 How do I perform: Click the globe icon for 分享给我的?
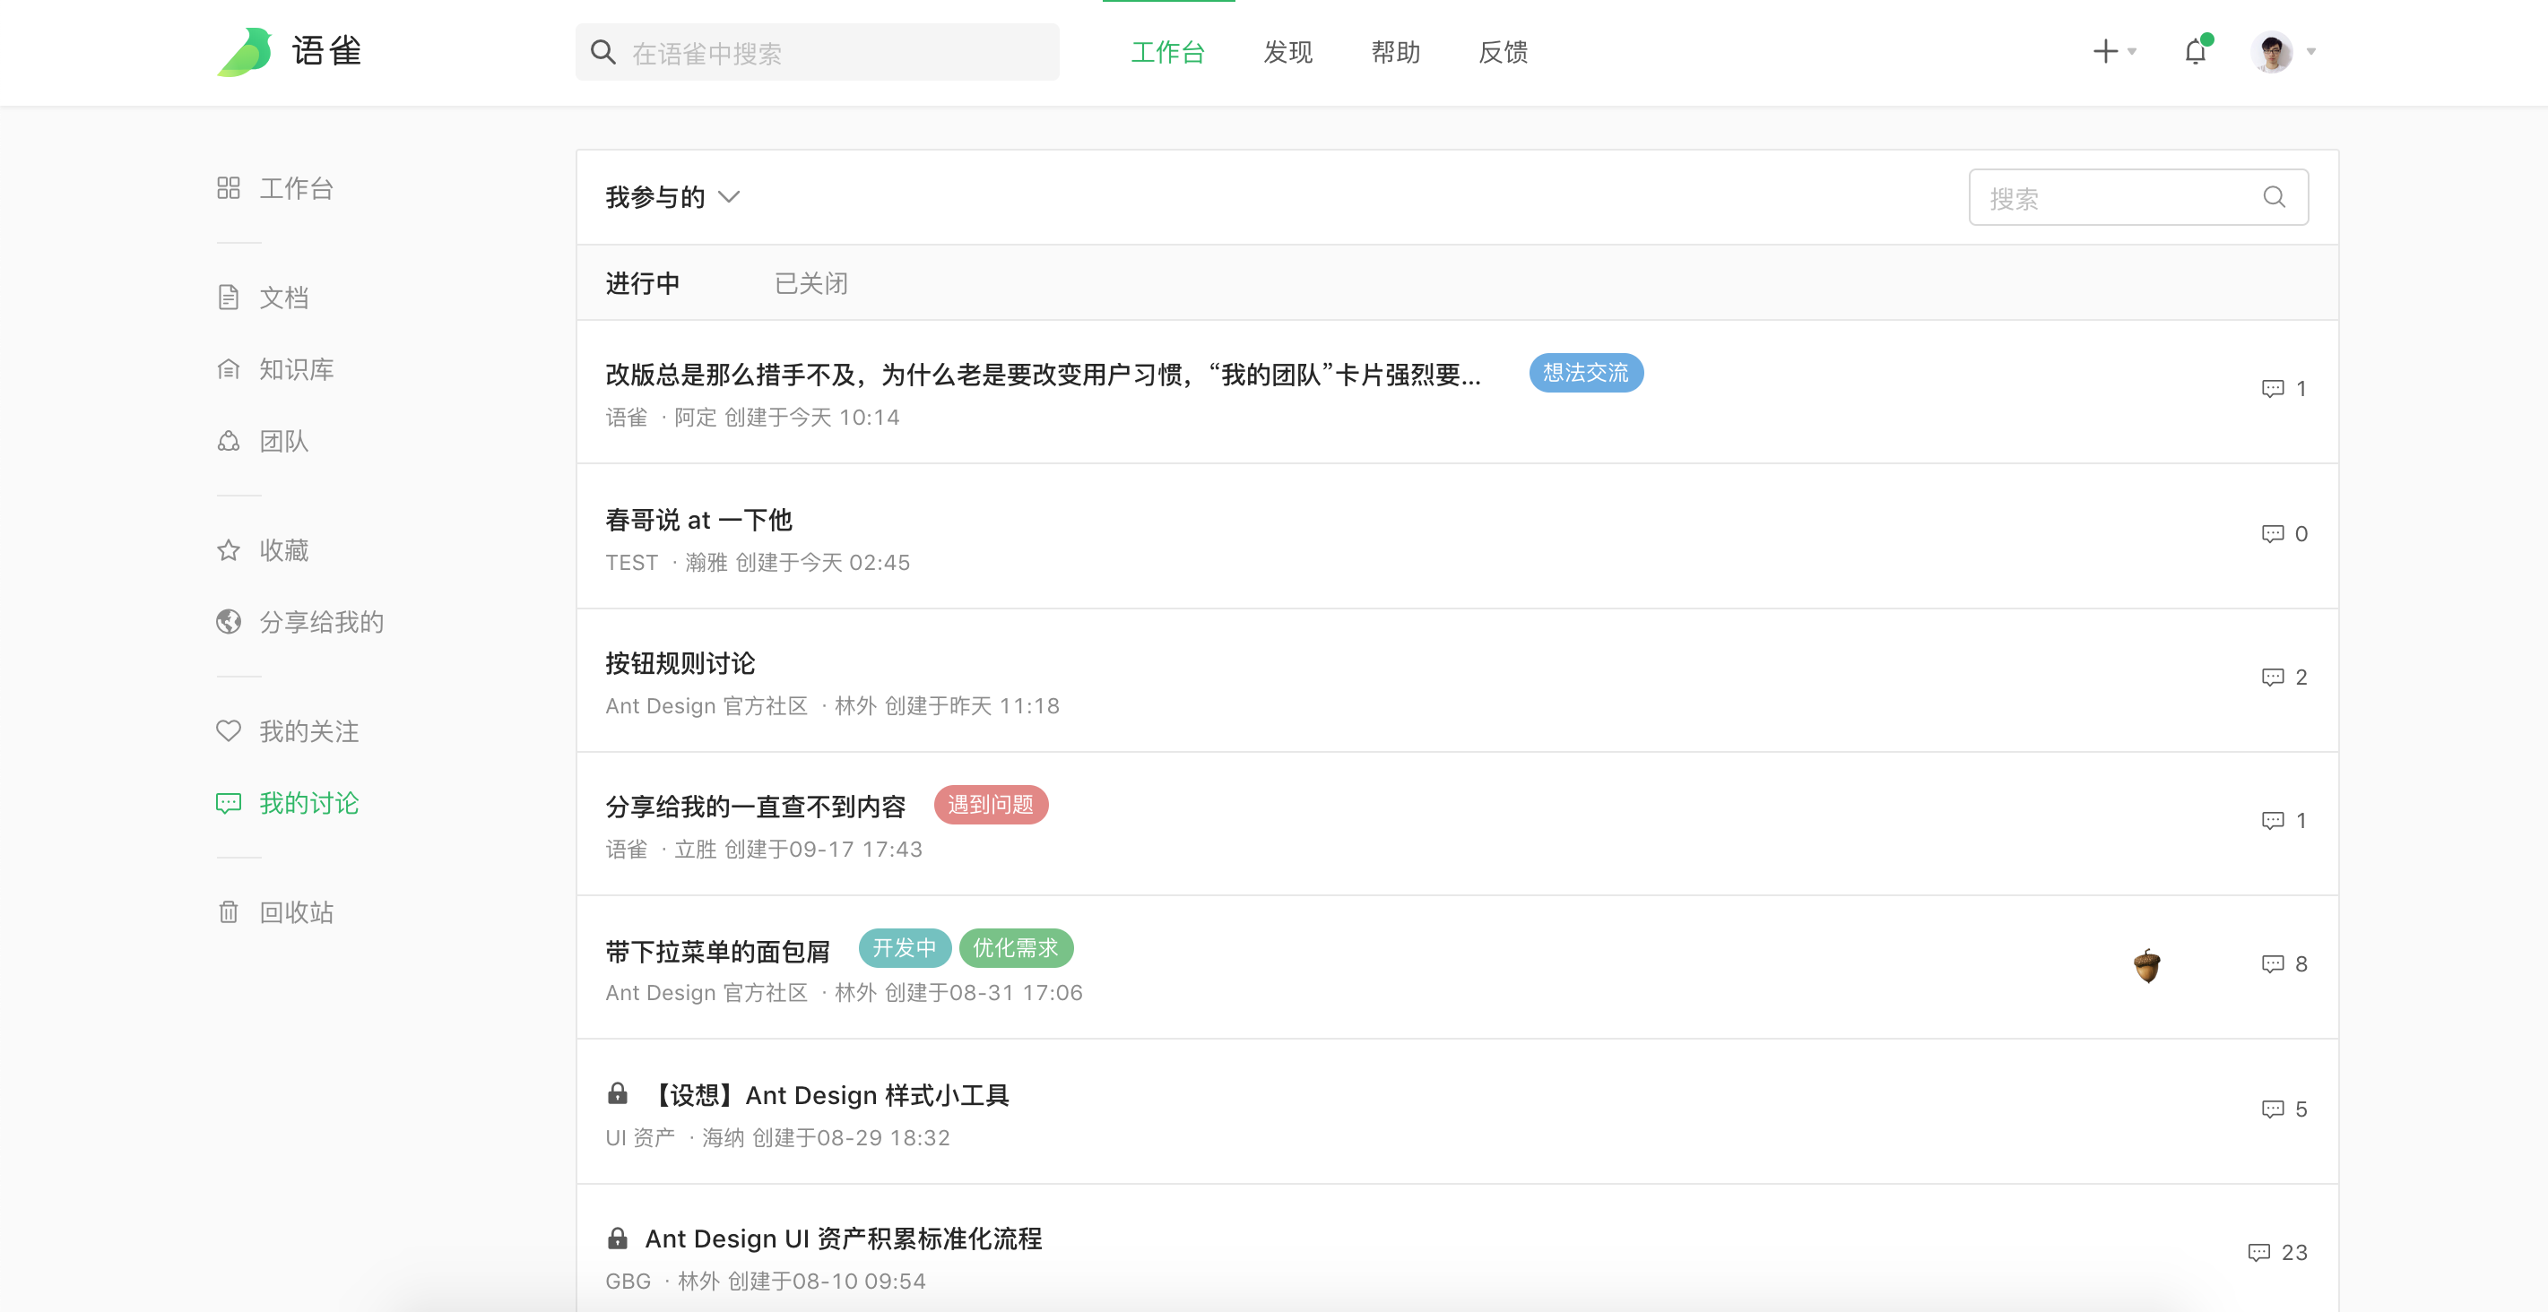[229, 621]
